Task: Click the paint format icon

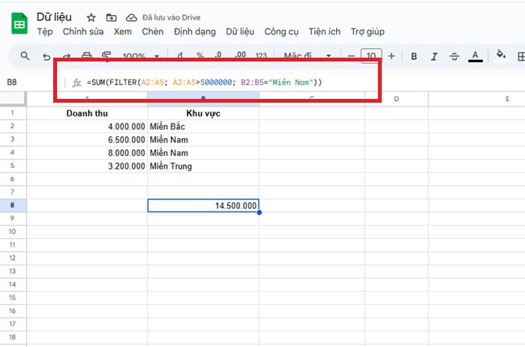Action: pos(106,56)
